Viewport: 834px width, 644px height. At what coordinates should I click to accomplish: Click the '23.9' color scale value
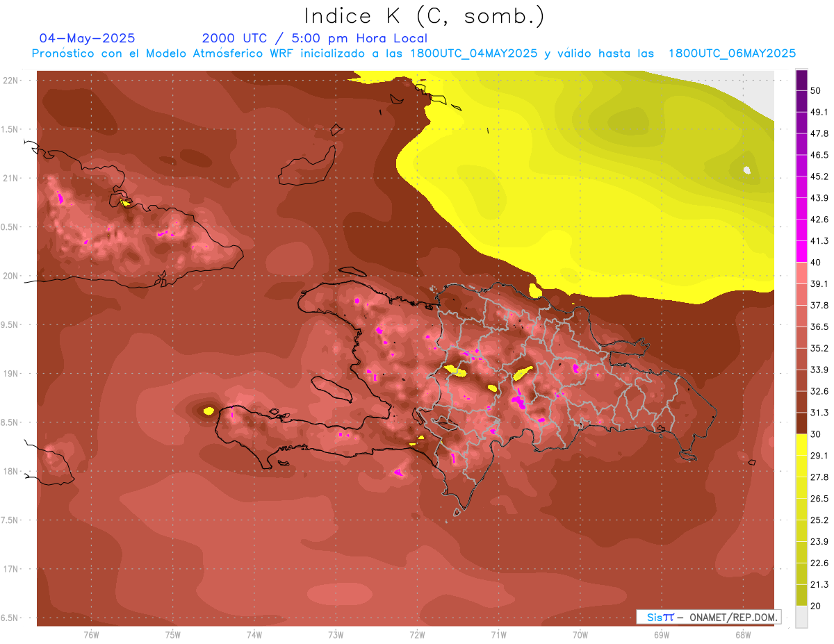coord(820,542)
